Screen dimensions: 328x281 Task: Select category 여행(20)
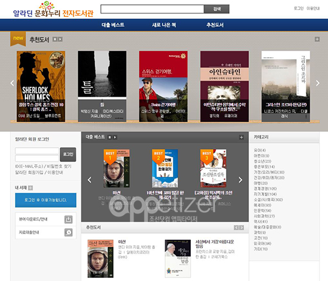point(261,183)
